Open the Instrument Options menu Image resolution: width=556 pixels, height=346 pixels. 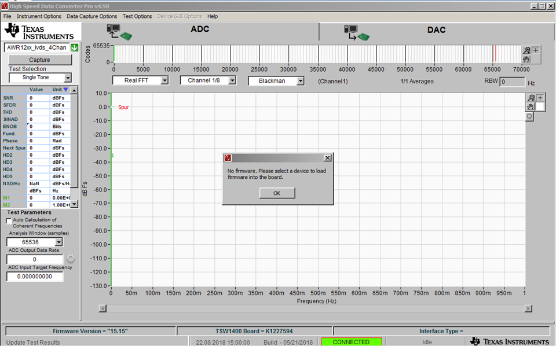coord(39,16)
